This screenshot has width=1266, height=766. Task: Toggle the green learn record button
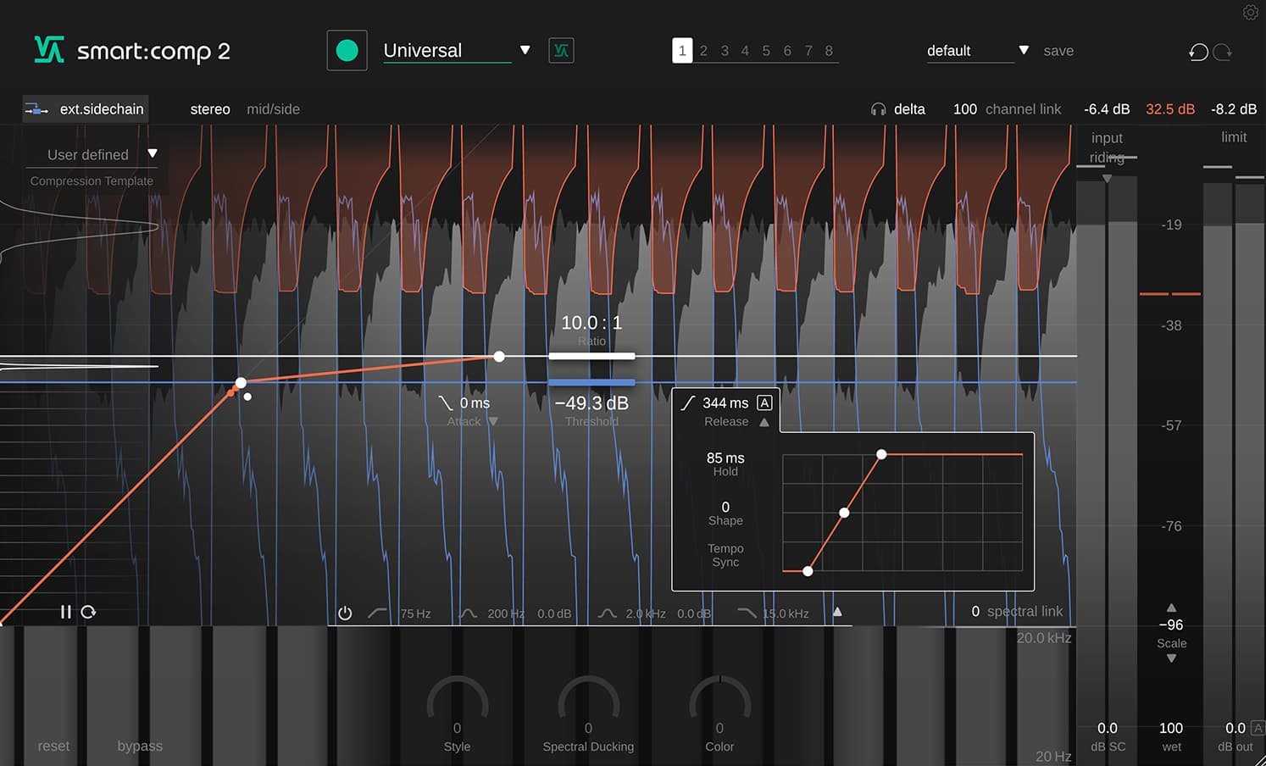(x=347, y=51)
